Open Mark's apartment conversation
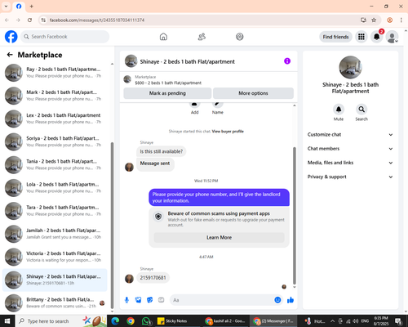The image size is (408, 327). [55, 96]
